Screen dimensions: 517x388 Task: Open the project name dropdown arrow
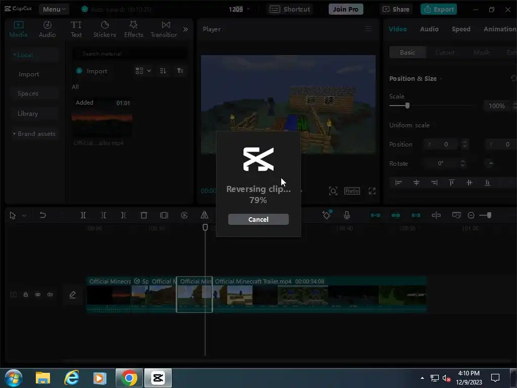point(248,9)
